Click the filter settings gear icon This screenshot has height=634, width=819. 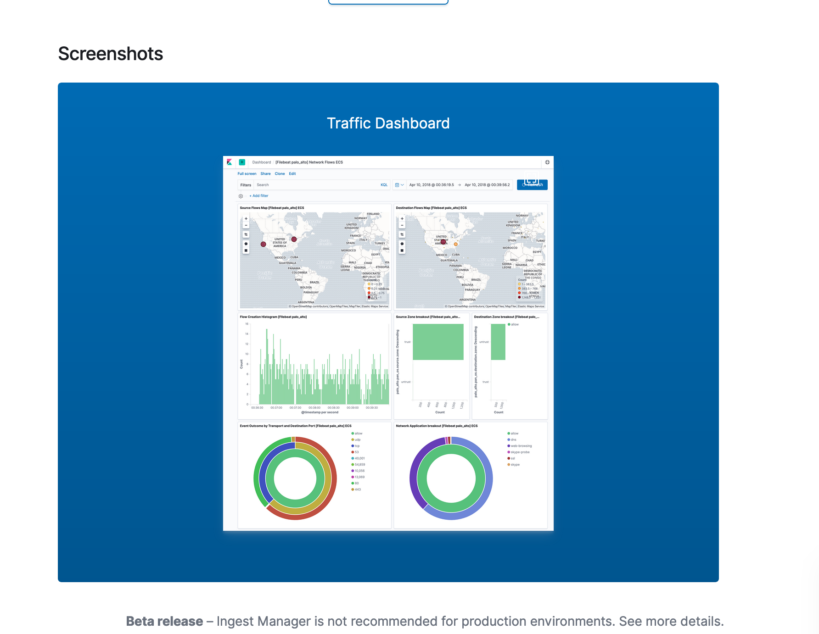click(241, 196)
